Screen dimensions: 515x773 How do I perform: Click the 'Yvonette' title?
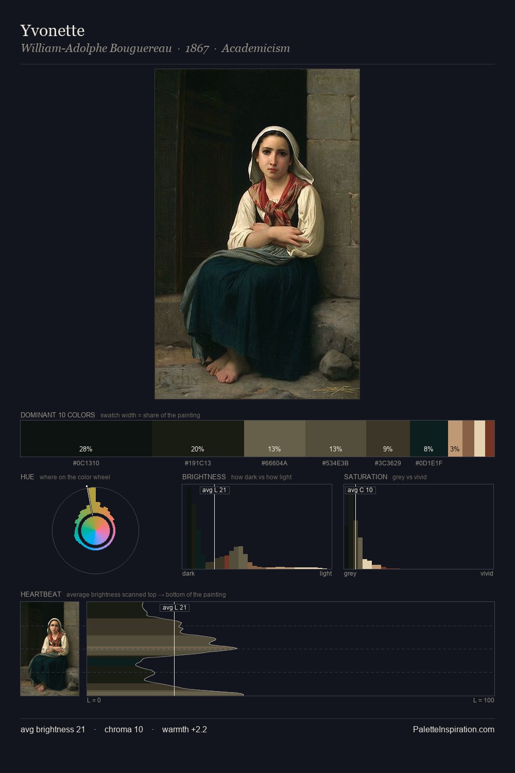click(53, 30)
